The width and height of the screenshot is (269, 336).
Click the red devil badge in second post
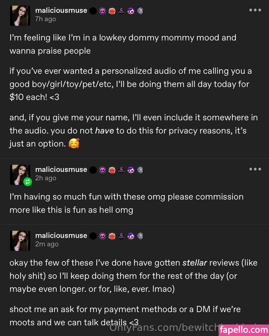[x=112, y=170]
